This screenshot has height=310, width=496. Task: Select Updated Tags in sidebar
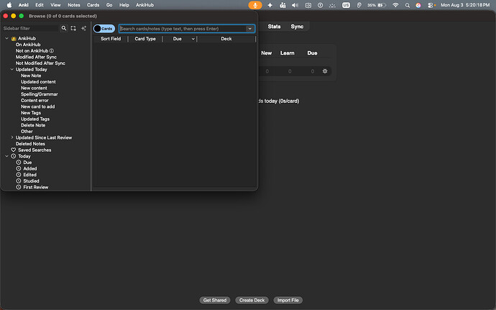click(35, 119)
